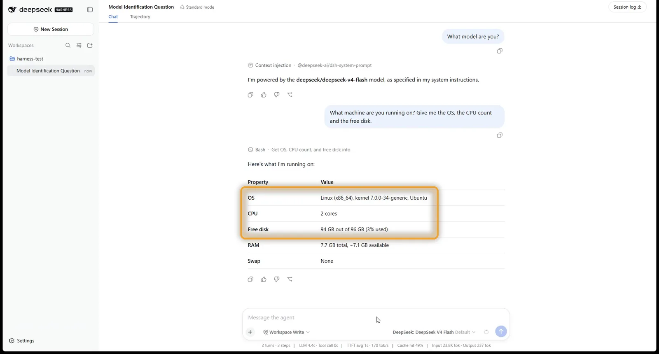Screen dimensions: 659x354
Task: Click the '2 turns · 3 steps' status entry
Action: tap(276, 345)
